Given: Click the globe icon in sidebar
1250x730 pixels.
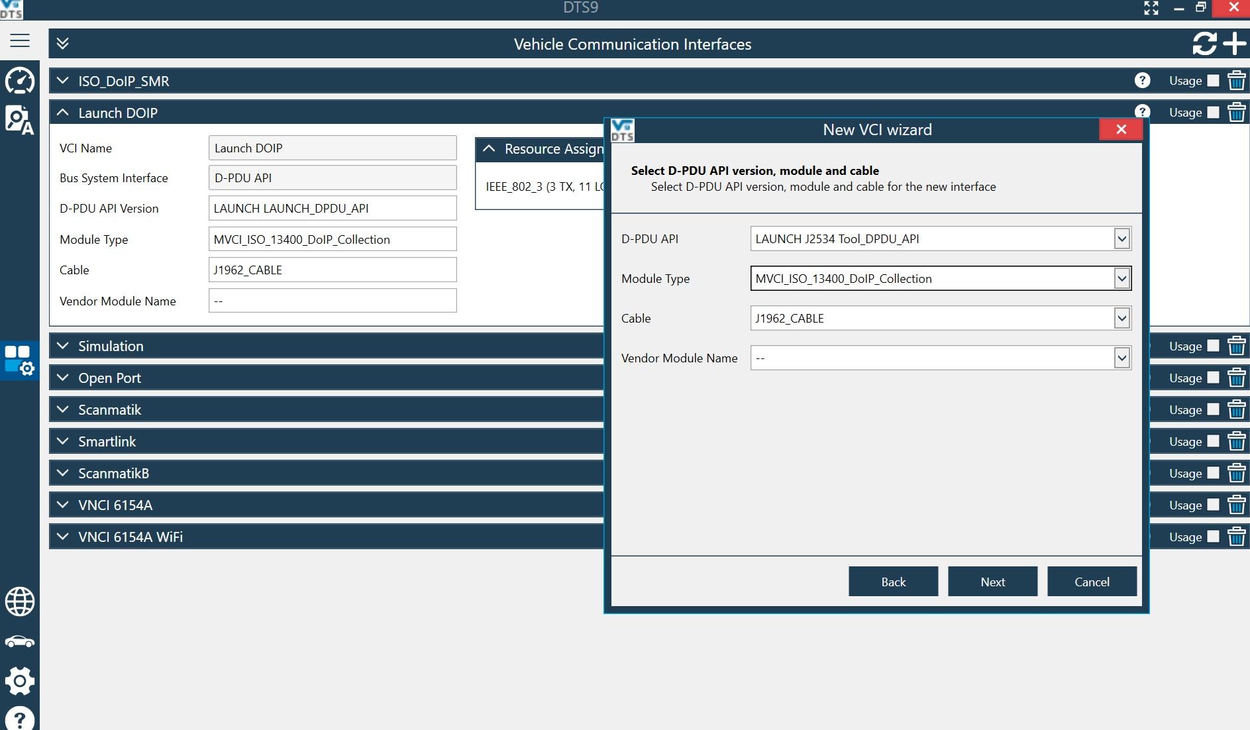Looking at the screenshot, I should click(x=20, y=601).
